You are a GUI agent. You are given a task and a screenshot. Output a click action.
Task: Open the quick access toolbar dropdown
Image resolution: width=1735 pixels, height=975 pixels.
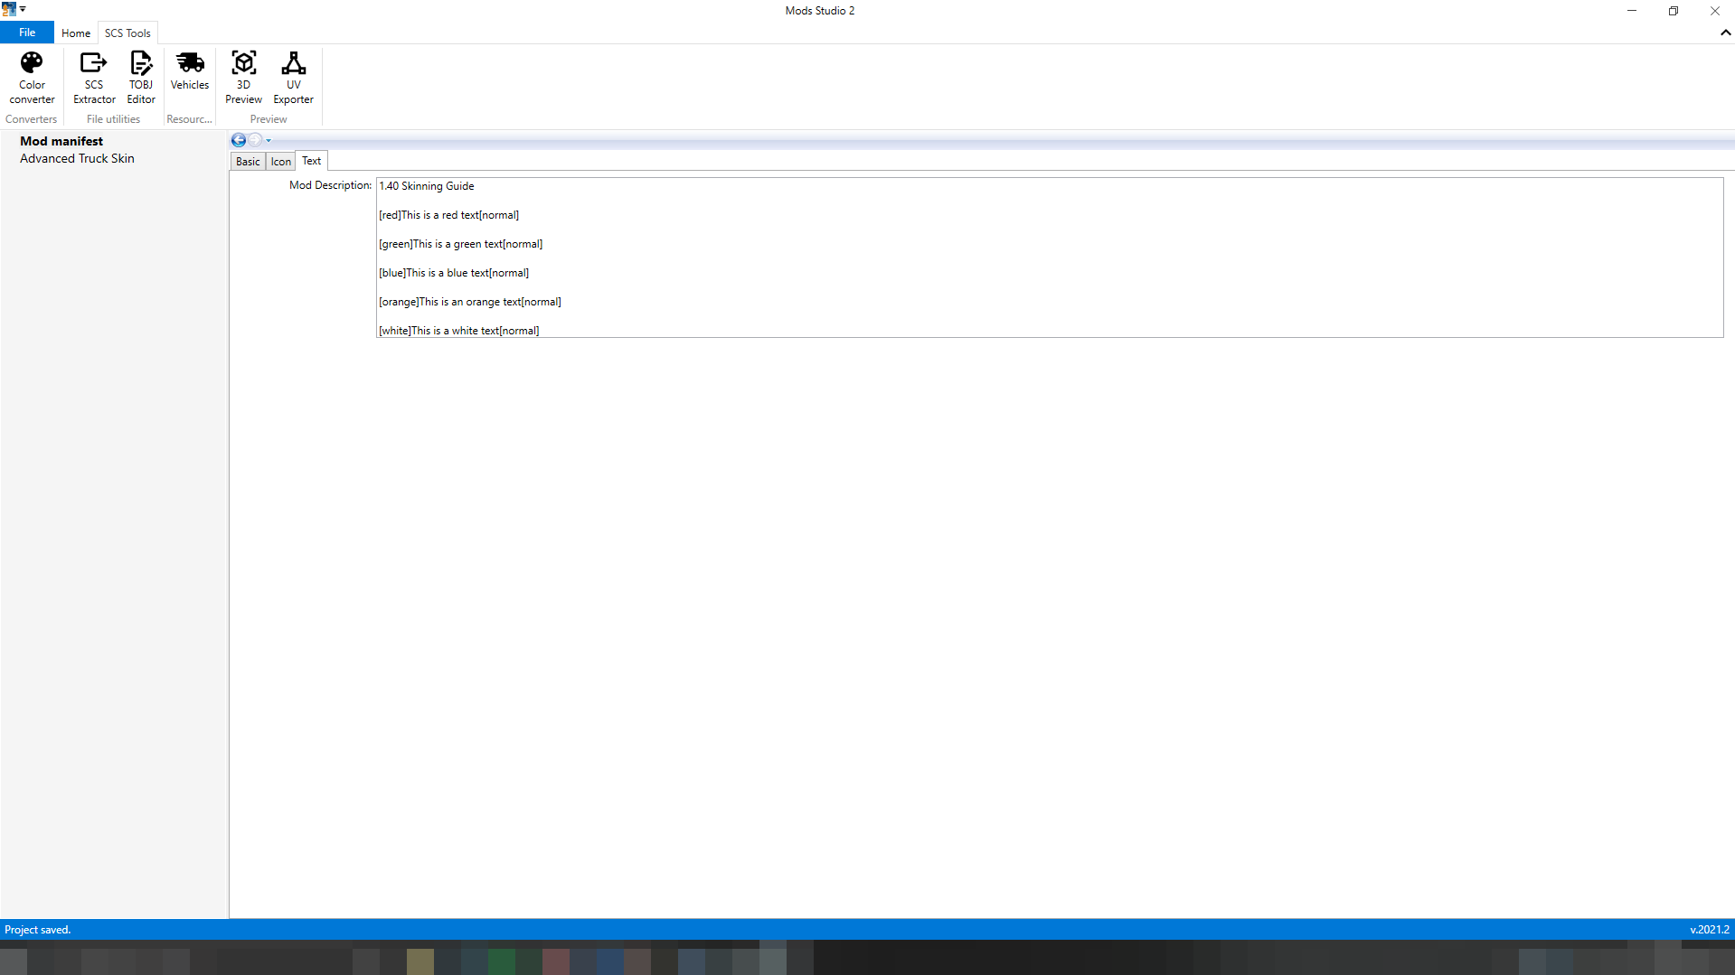tap(23, 9)
